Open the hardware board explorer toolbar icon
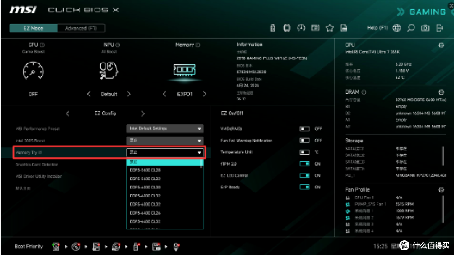This screenshot has height=255, width=454. tap(315, 28)
